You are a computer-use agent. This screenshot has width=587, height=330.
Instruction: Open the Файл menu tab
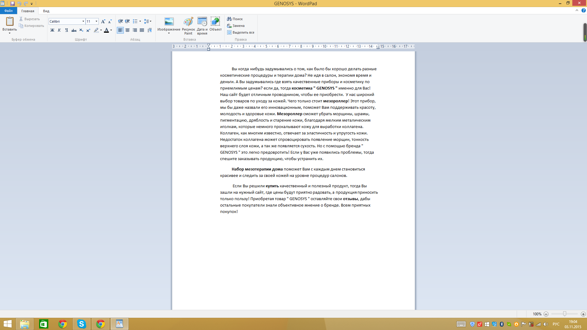point(9,11)
